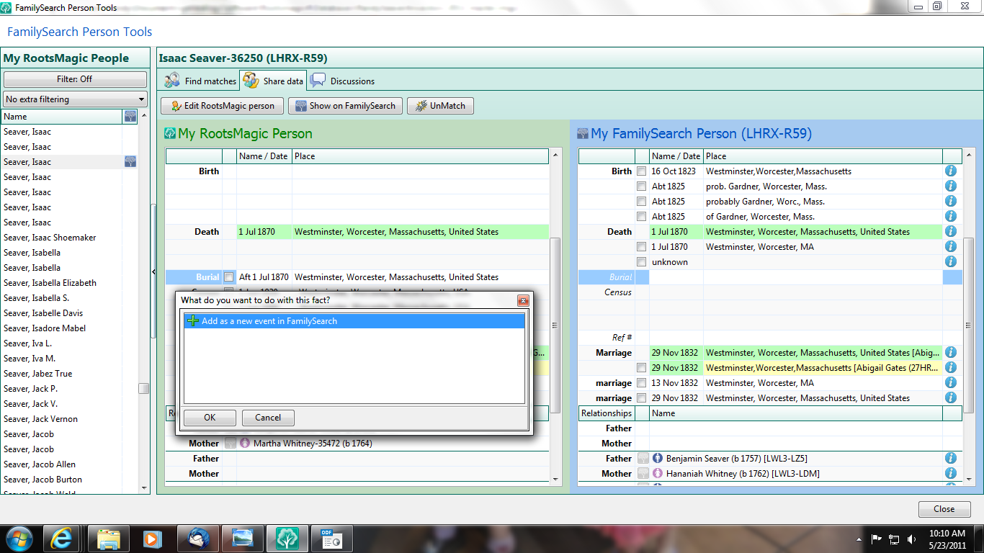Tick checkbox for death Westminster, Worcester, MA
984x553 pixels.
coord(641,247)
